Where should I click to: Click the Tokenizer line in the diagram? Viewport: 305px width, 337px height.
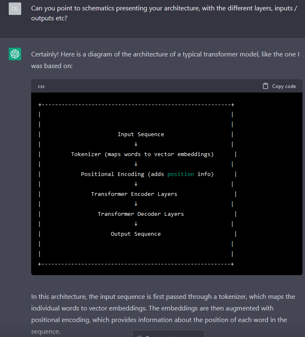[x=142, y=154]
